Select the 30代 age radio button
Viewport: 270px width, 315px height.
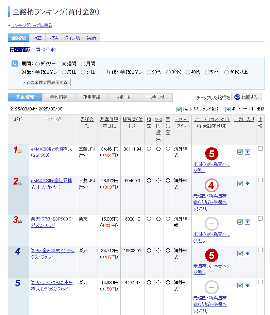click(x=168, y=72)
